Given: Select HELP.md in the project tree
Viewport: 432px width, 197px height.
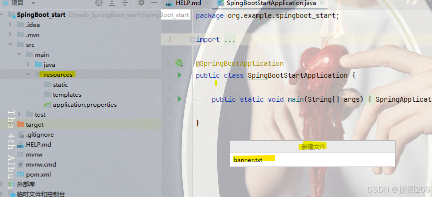Looking at the screenshot, I should [38, 145].
